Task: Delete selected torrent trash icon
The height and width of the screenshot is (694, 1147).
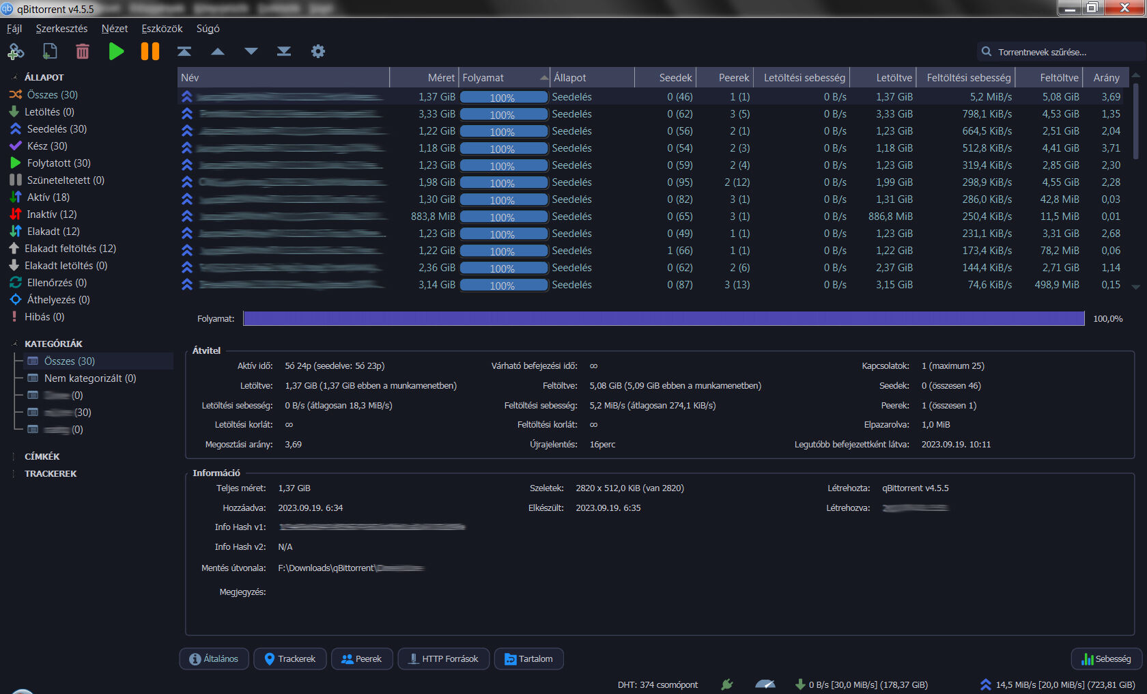Action: point(83,51)
